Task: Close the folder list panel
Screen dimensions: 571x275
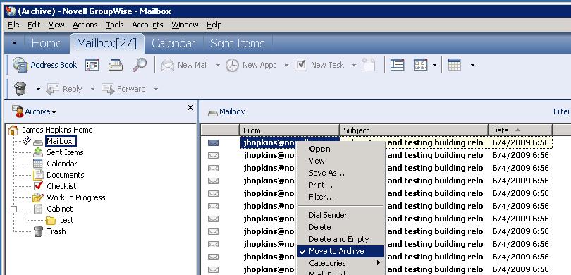Action: click(190, 107)
